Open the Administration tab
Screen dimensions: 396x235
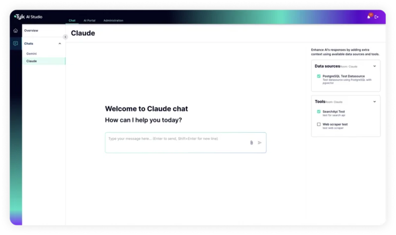(x=113, y=20)
